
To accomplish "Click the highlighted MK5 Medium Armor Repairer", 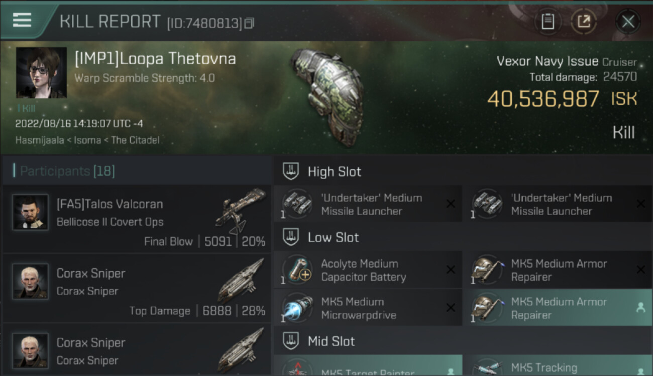I will [558, 308].
